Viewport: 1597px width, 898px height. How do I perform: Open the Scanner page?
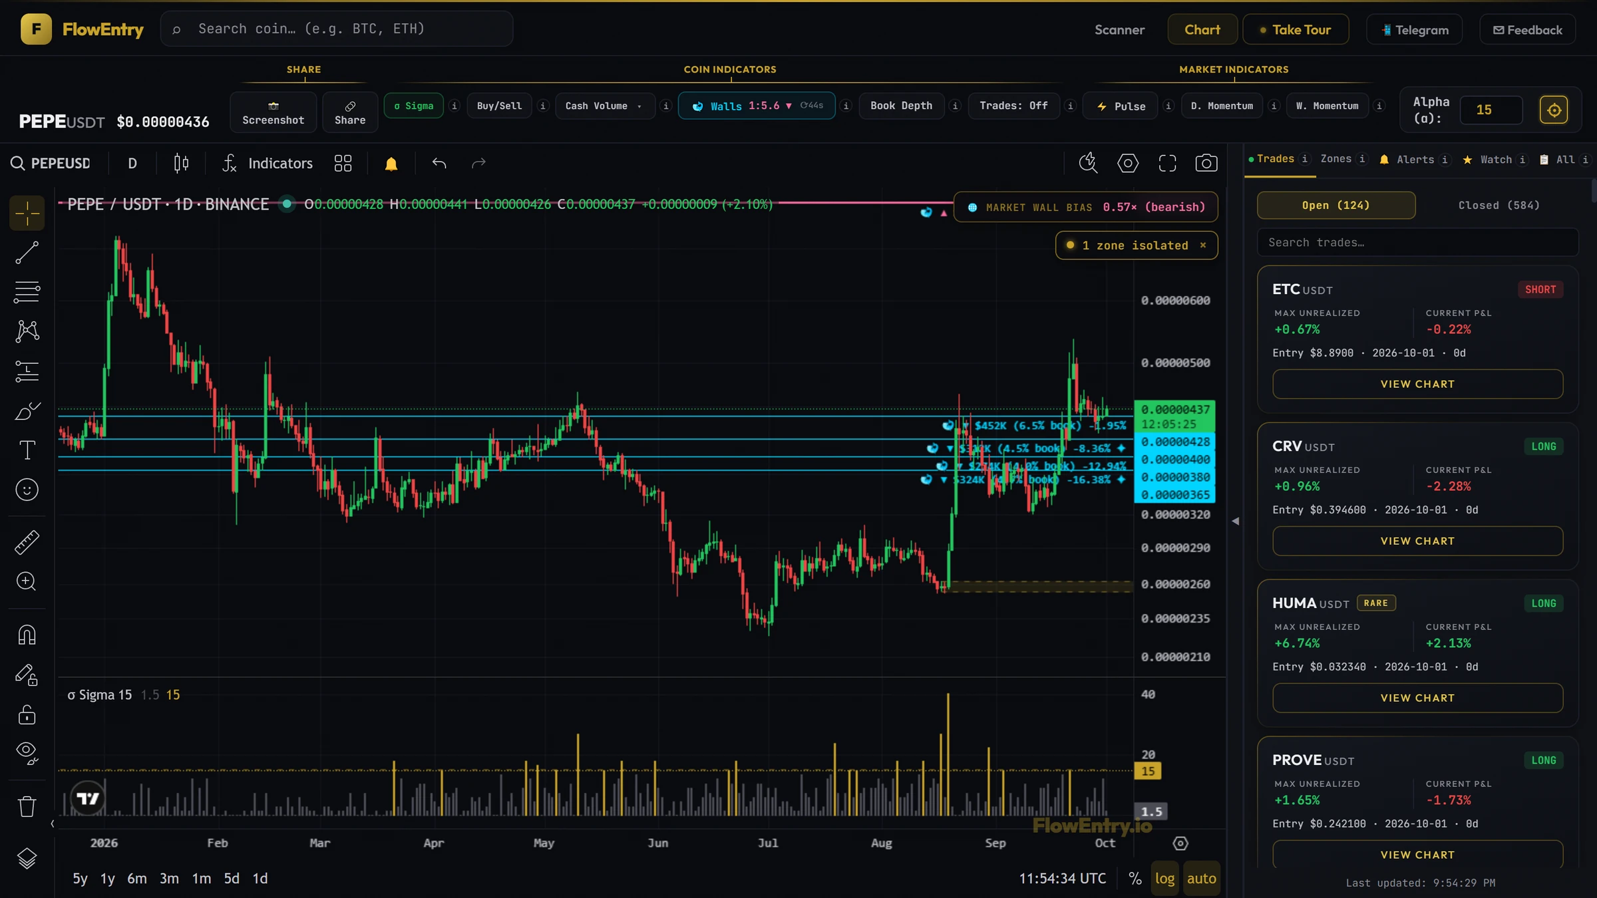1119,29
